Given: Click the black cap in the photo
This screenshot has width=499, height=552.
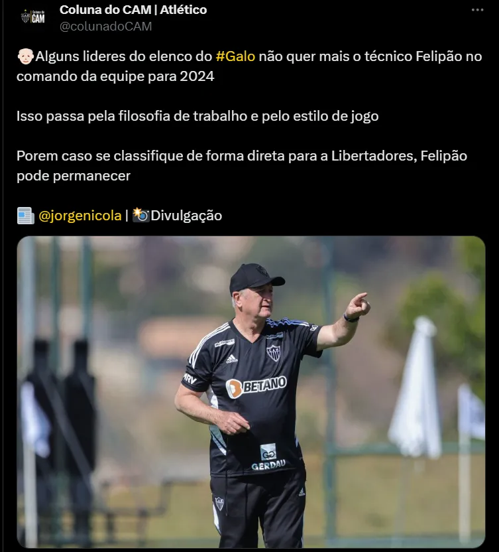Looking at the screenshot, I should pos(255,277).
